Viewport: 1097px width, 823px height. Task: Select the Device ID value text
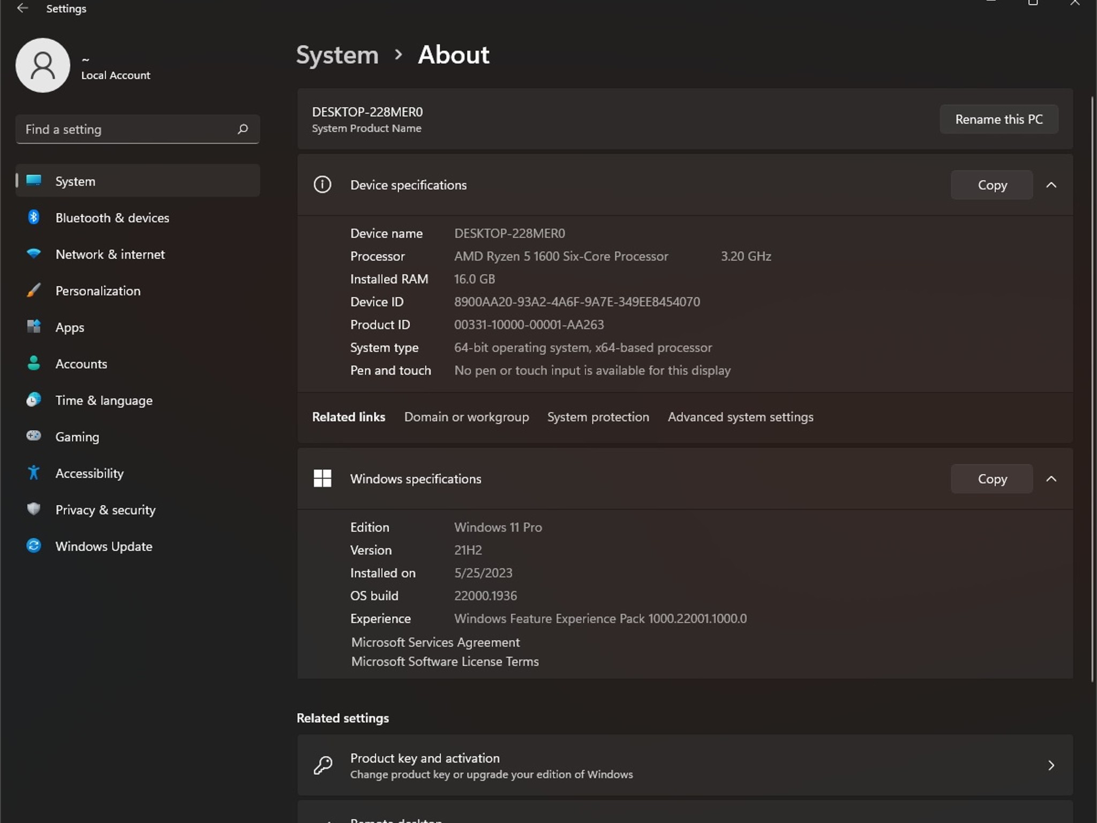coord(577,302)
